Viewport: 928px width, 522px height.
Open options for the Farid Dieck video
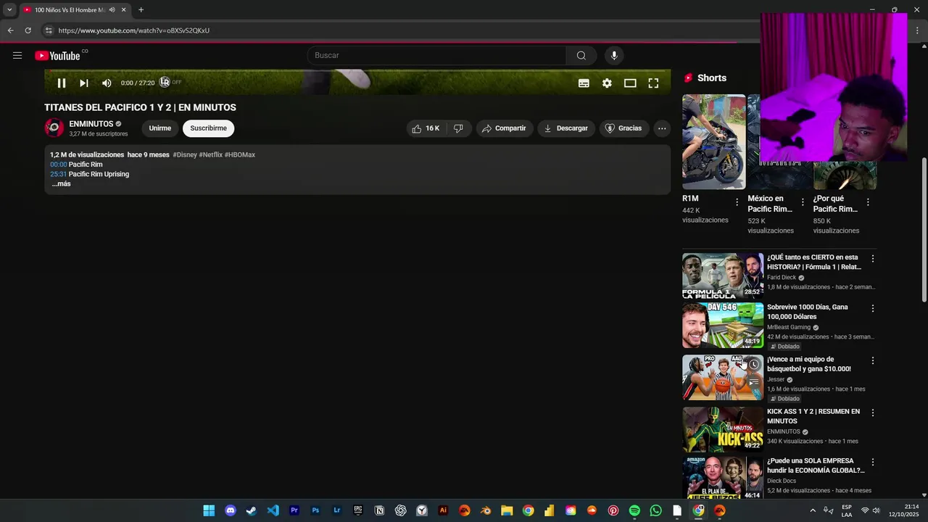point(873,258)
